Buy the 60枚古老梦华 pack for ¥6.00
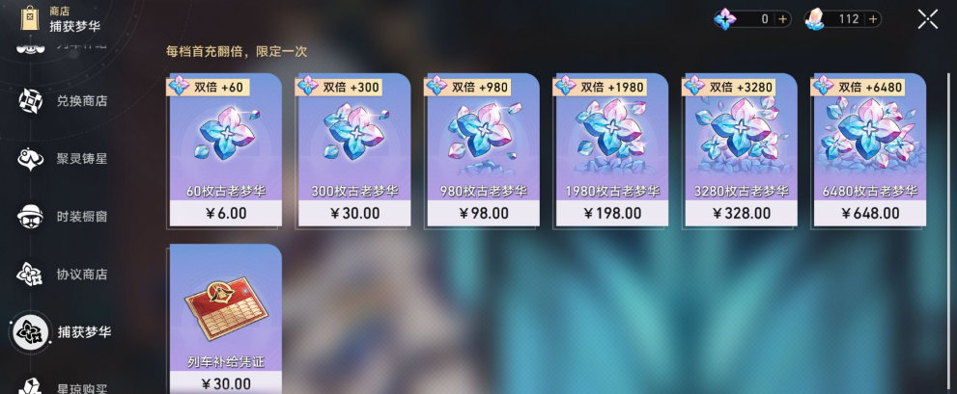 point(226,150)
